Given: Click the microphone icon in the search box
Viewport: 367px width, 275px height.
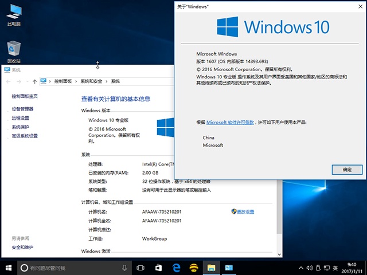Looking at the screenshot, I should click(124, 268).
